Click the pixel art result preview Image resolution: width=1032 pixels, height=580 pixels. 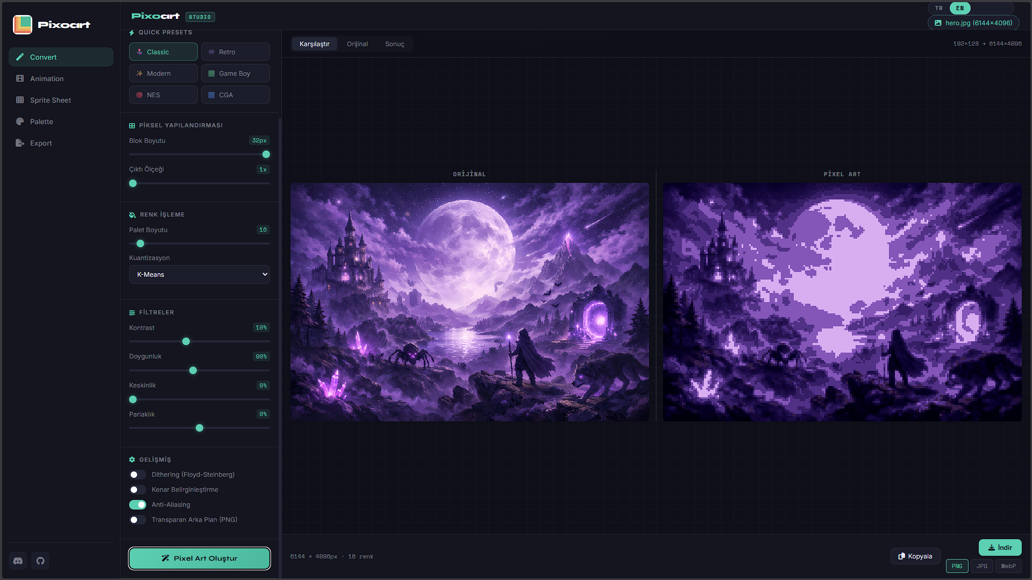[x=842, y=302]
